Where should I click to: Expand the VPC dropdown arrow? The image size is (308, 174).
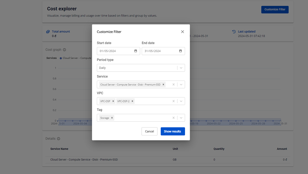[181, 101]
